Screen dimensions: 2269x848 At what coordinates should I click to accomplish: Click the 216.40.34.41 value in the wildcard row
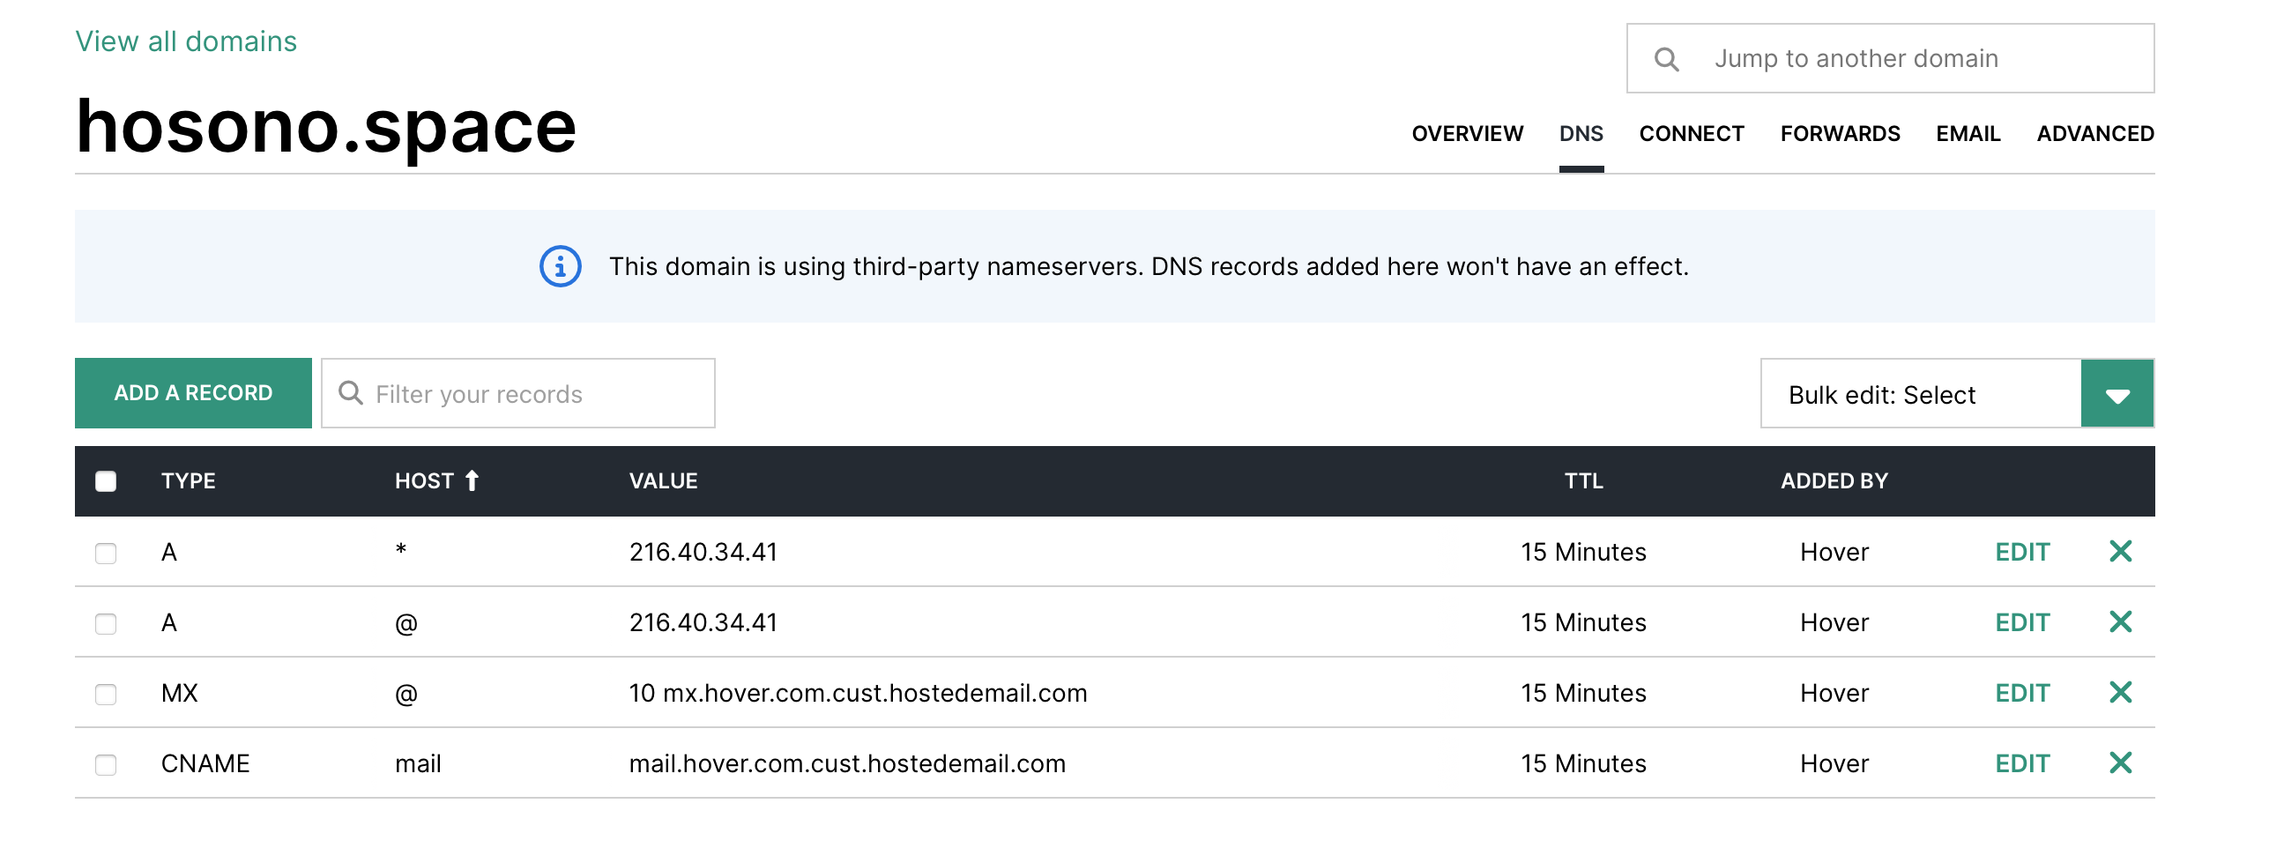703,552
